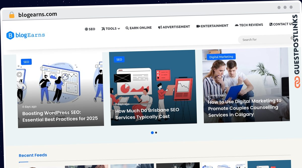
Task: Open the Contact Us page
Action: pyautogui.click(x=281, y=24)
